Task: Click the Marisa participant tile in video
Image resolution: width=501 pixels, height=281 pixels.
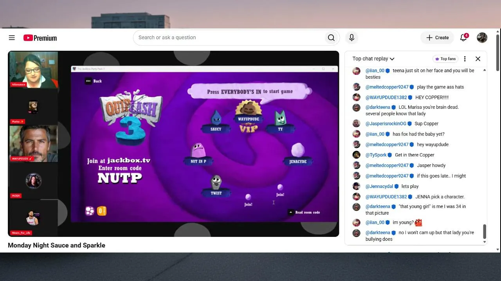Action: pos(34,107)
